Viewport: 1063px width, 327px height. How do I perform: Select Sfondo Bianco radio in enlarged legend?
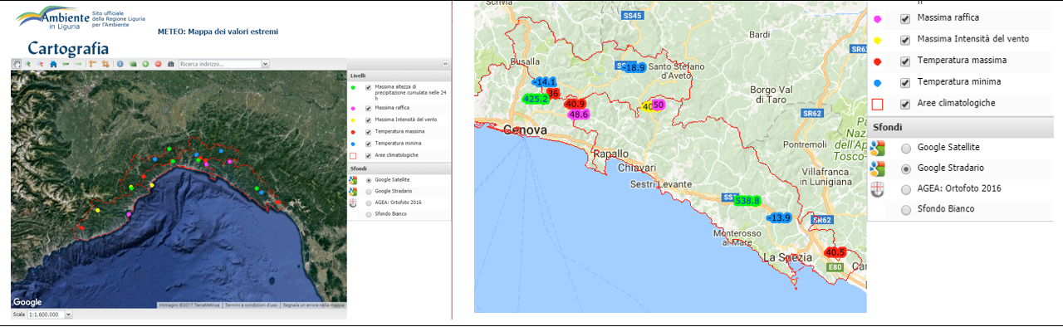[906, 209]
